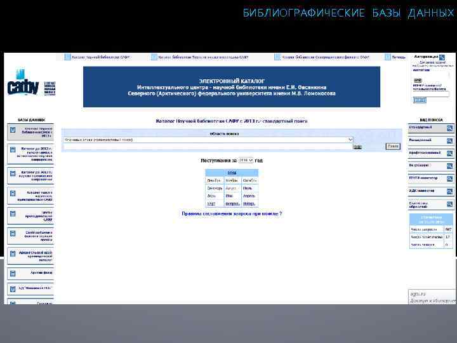
Task: Click the Помощь help icon in top bar
Action: [x=388, y=57]
